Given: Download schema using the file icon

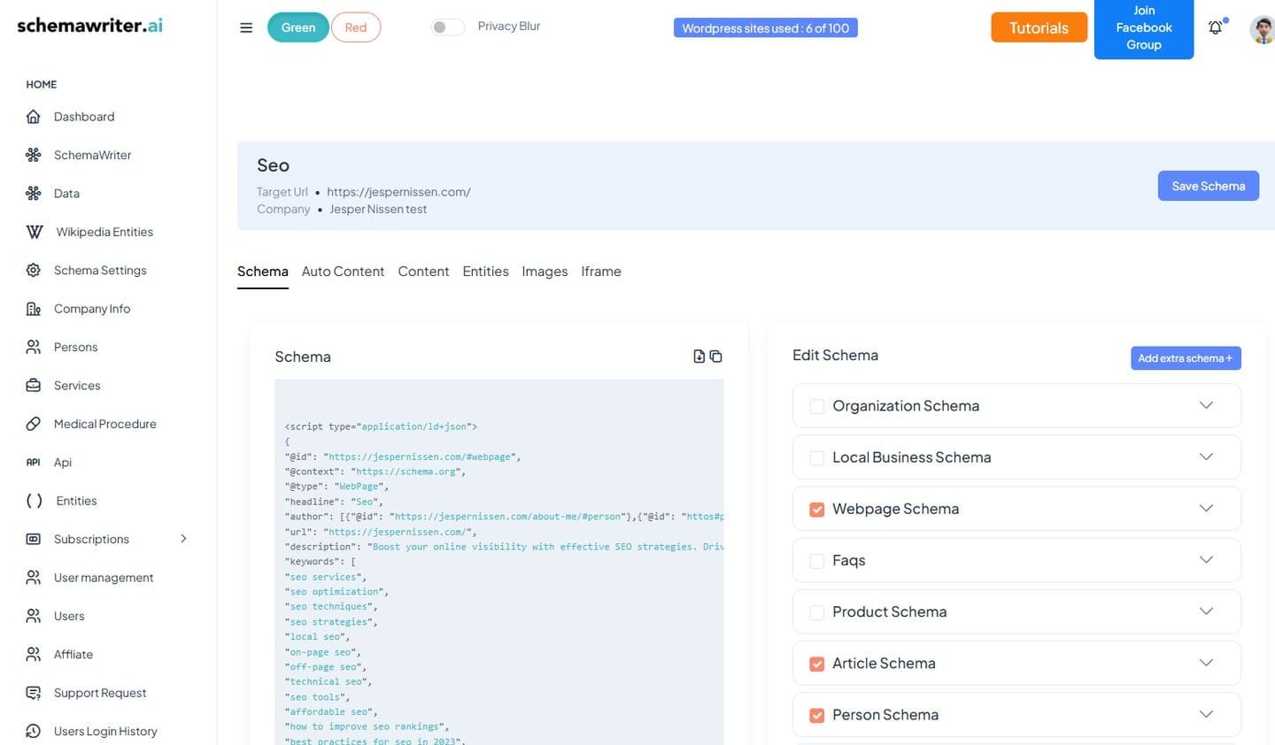Looking at the screenshot, I should [699, 356].
